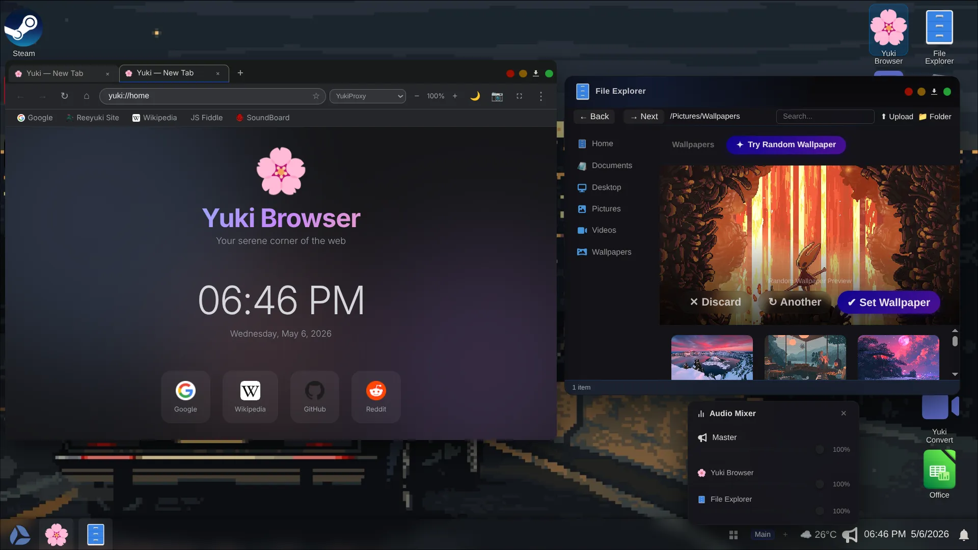Viewport: 978px width, 550px height.
Task: Open Google bookmark
Action: tap(35, 118)
